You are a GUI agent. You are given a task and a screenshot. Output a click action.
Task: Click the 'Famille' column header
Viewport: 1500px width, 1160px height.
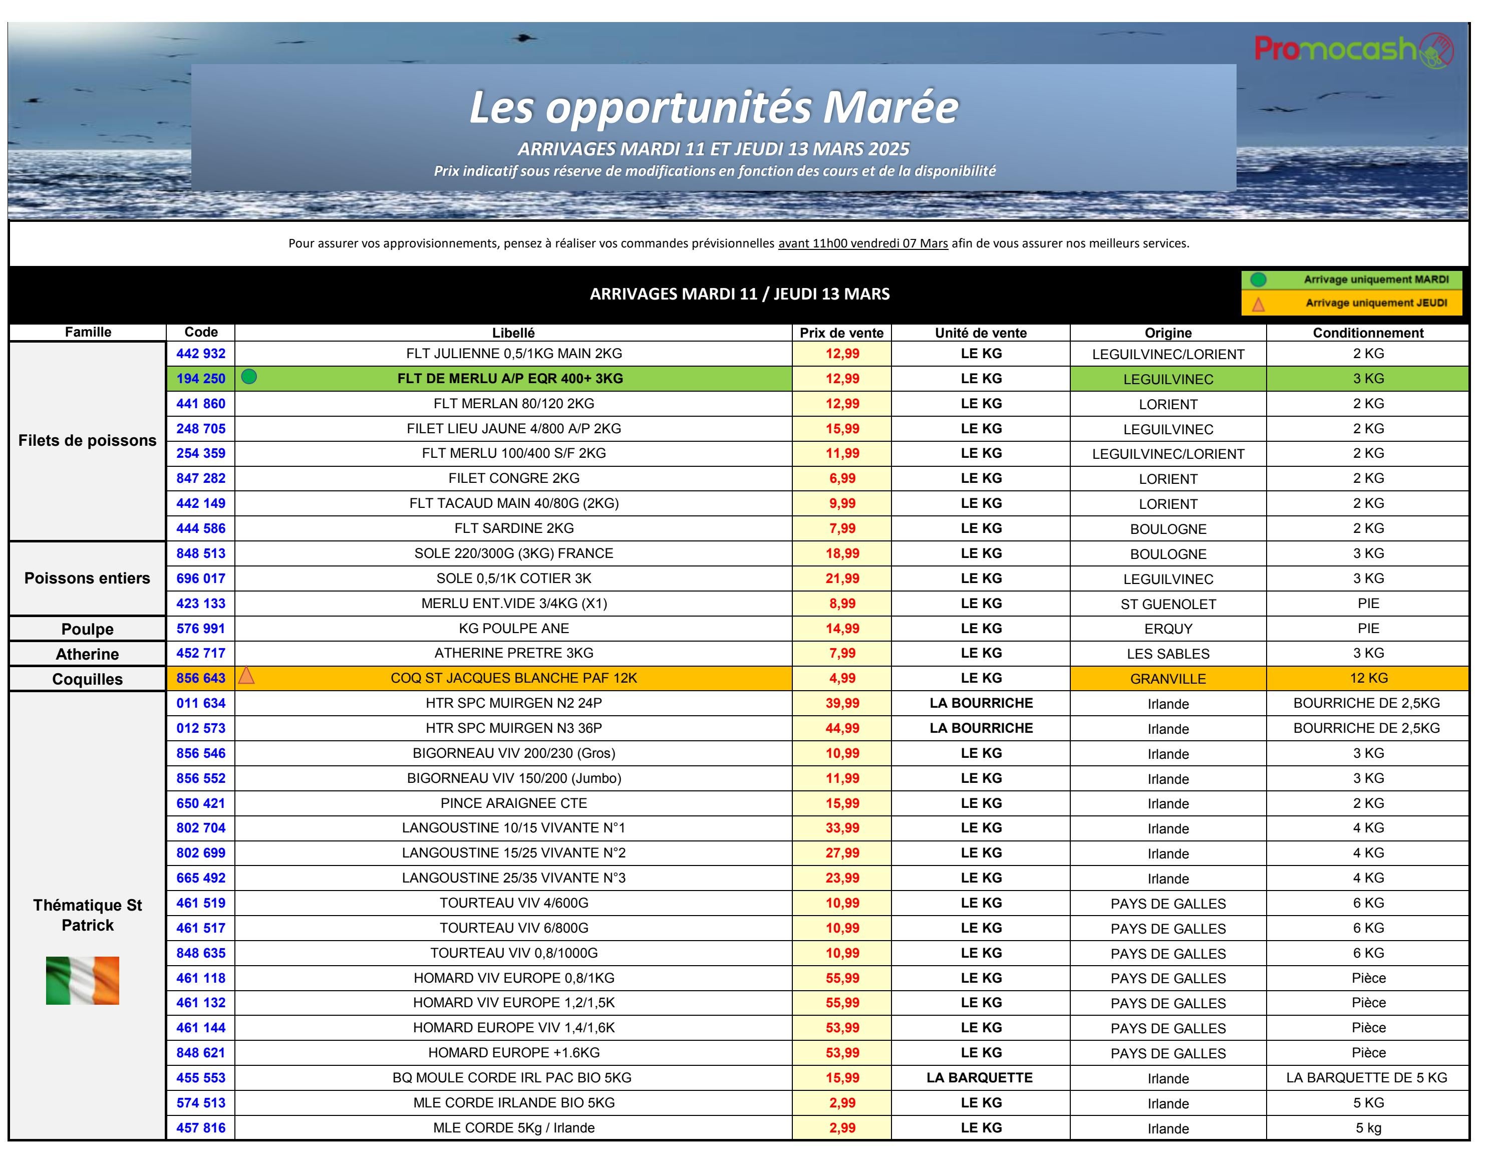pyautogui.click(x=88, y=332)
